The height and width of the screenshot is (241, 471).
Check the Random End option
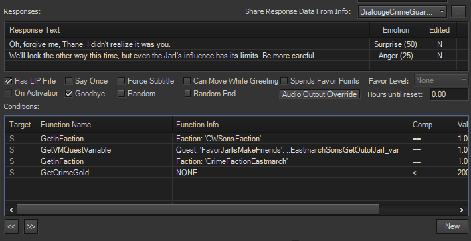187,94
